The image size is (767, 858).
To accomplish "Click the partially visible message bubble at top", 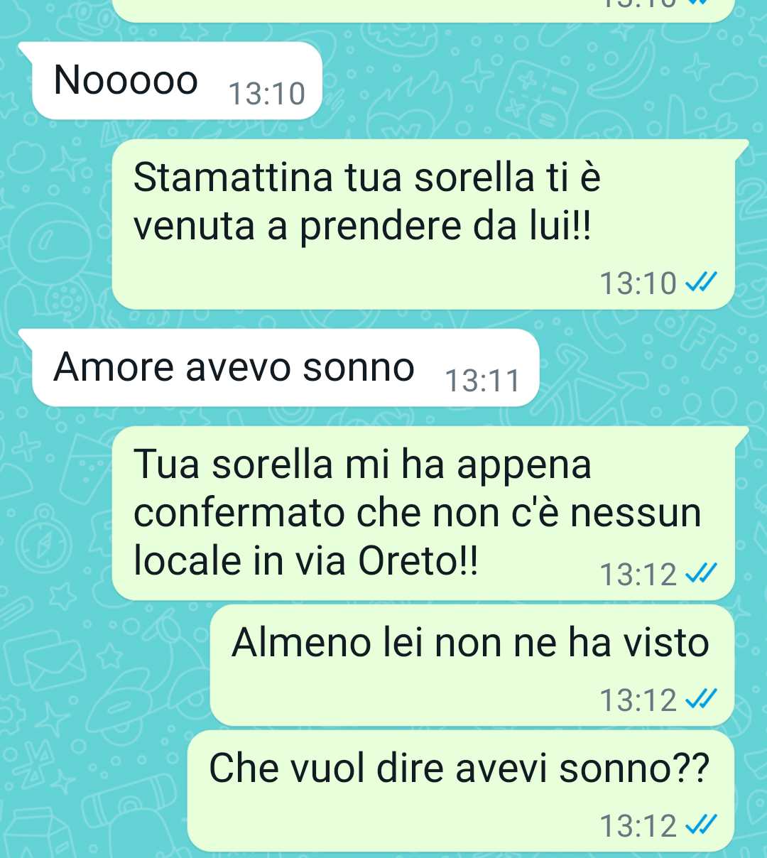I will (x=423, y=10).
